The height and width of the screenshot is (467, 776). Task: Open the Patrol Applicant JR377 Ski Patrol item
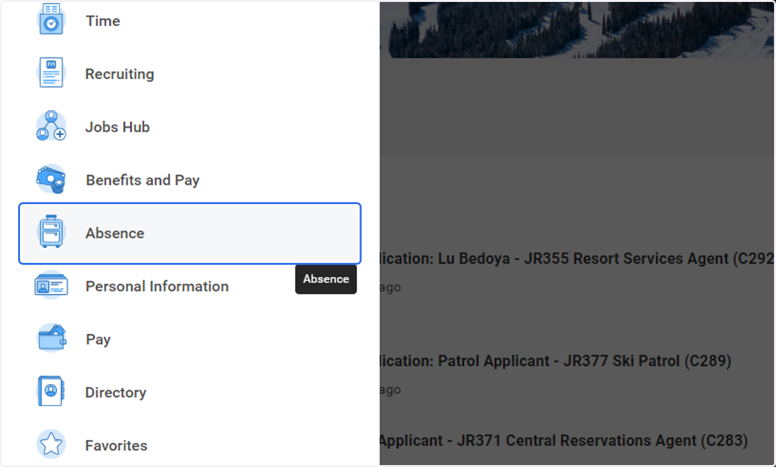[x=555, y=360]
